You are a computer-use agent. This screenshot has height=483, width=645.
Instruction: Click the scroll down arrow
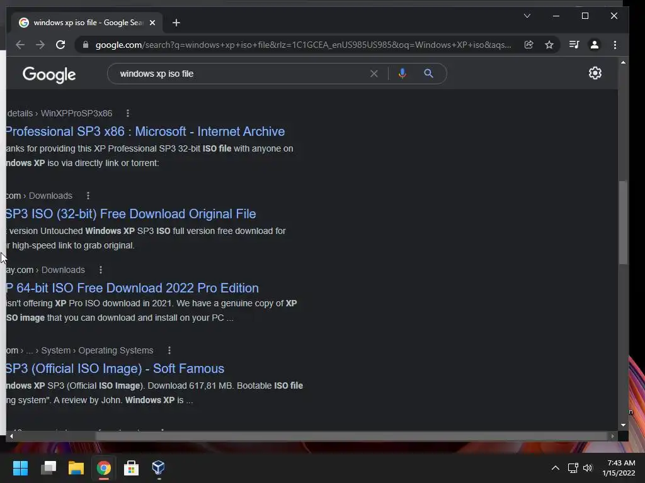tap(623, 425)
